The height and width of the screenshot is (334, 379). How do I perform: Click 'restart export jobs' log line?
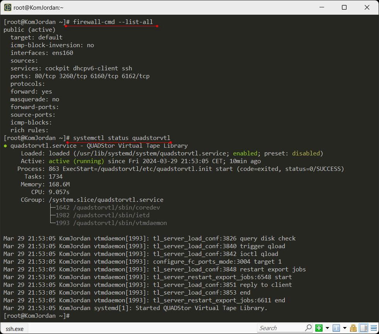pyautogui.click(x=155, y=269)
